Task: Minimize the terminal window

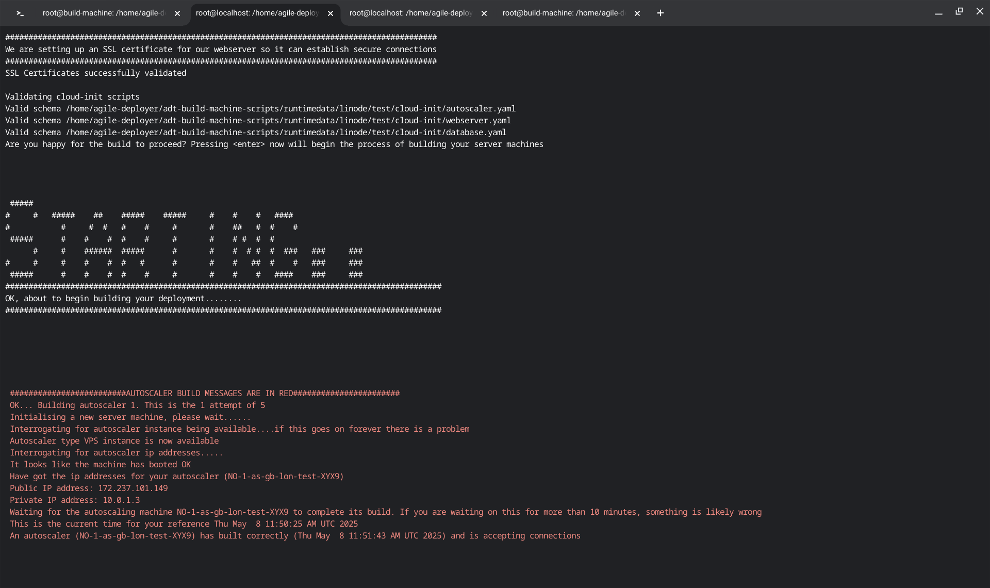Action: tap(938, 13)
